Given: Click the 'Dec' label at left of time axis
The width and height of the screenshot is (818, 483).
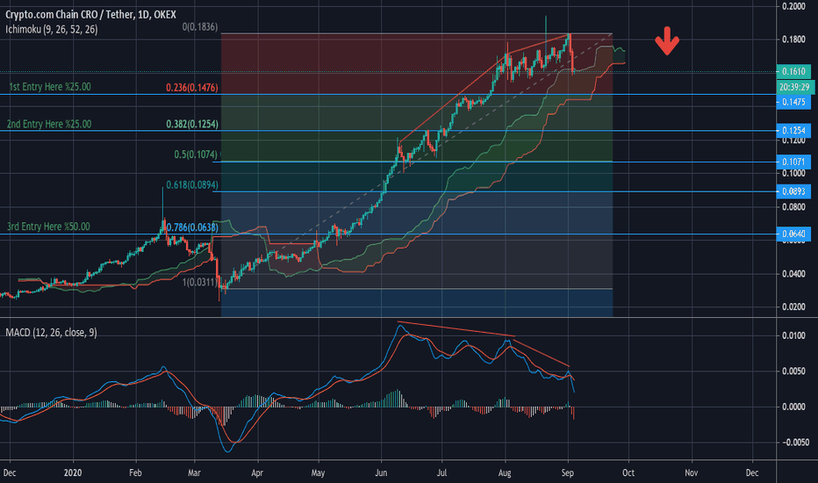Looking at the screenshot, I should coord(10,472).
